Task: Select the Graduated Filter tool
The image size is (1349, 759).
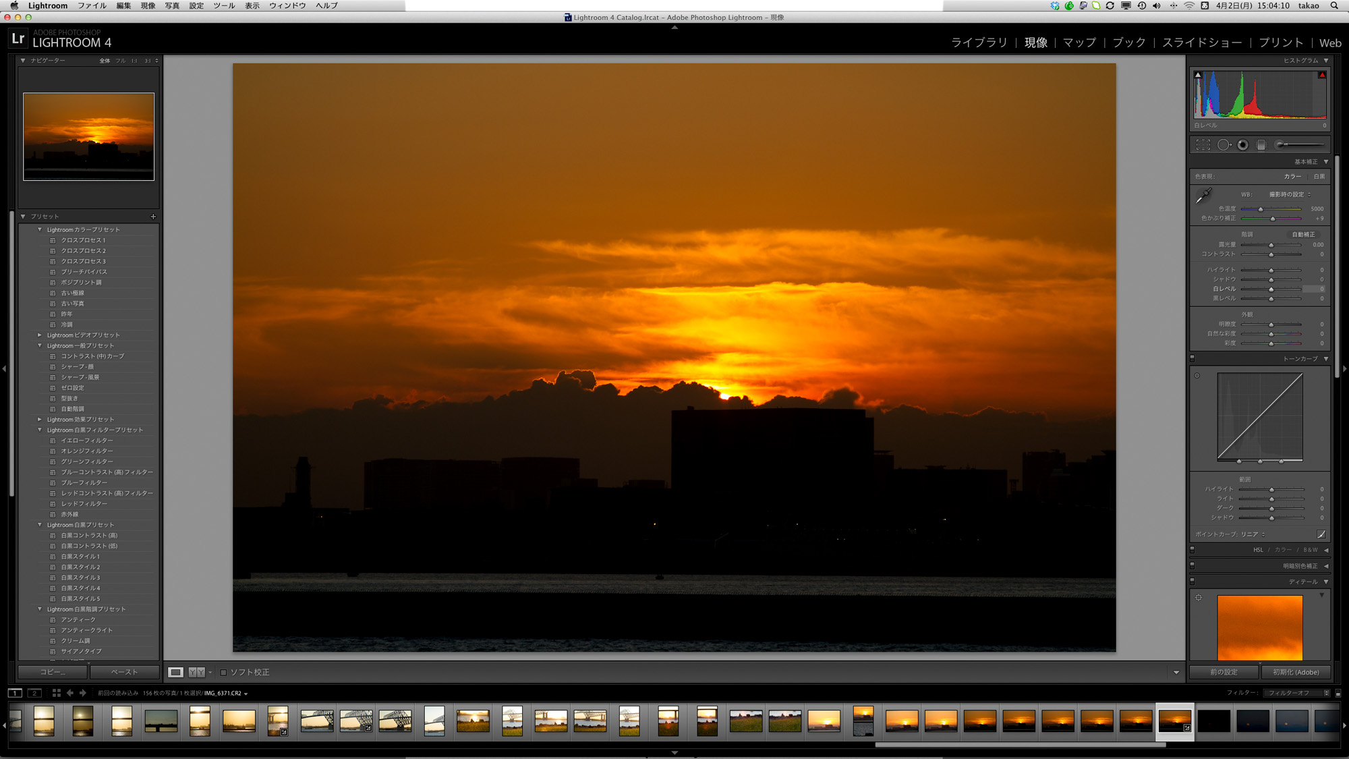Action: click(1261, 144)
